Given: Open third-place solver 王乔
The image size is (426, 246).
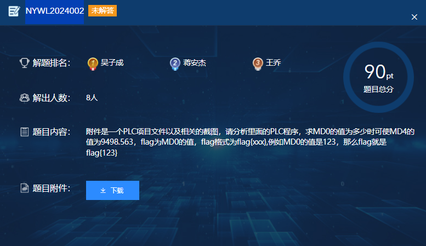Looking at the screenshot, I should [274, 63].
